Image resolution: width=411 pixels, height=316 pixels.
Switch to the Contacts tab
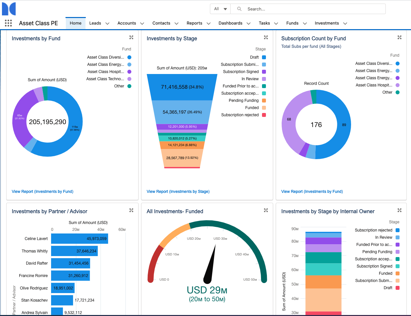[x=161, y=23]
